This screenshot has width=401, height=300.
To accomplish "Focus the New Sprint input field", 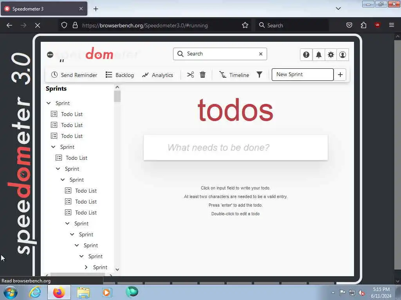I will click(303, 75).
